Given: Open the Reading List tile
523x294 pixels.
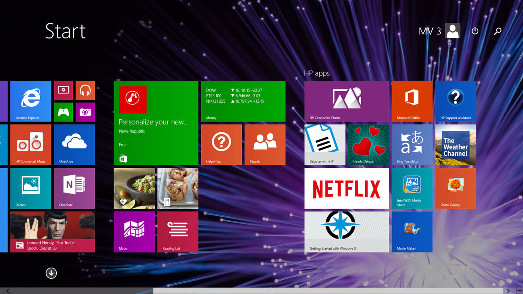Looking at the screenshot, I should 178,232.
